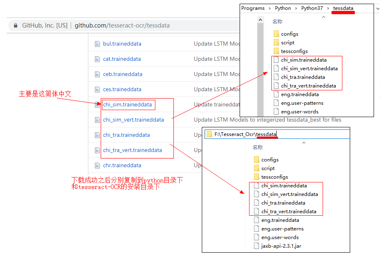Screen dimensions: 381x258
Task: Open the ces.traineddata link
Action: (122, 90)
